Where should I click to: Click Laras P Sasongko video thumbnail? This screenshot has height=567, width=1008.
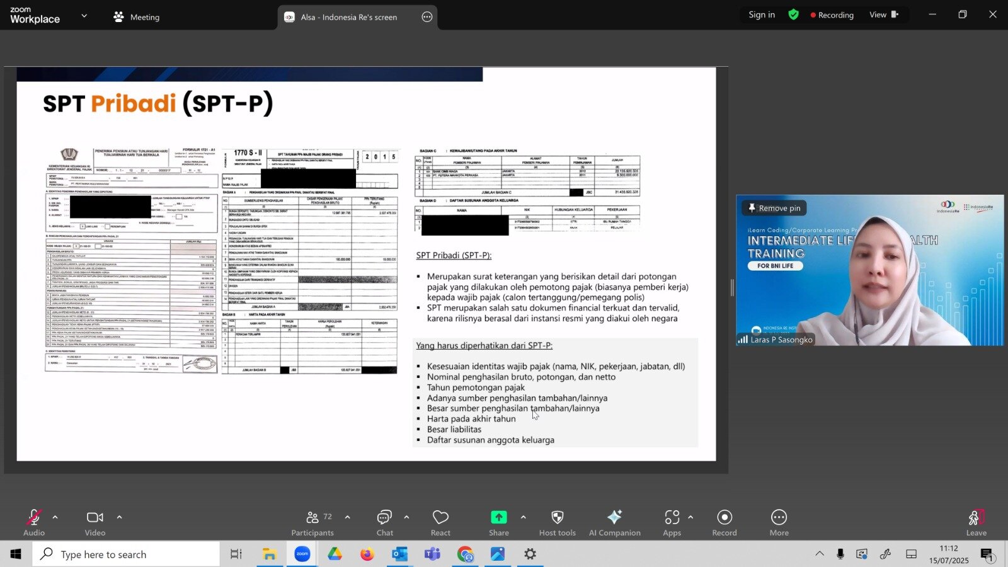(870, 270)
